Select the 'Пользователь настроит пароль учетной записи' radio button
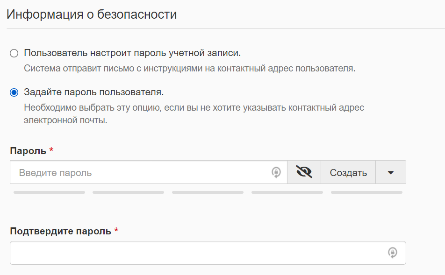The image size is (445, 275). (14, 53)
